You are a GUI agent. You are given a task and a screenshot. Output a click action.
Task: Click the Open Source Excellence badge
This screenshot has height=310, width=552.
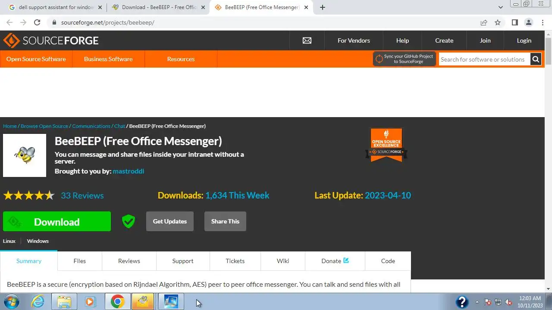pyautogui.click(x=386, y=145)
